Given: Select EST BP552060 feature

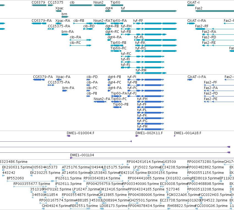Looking at the screenshot, I should [31, 181].
